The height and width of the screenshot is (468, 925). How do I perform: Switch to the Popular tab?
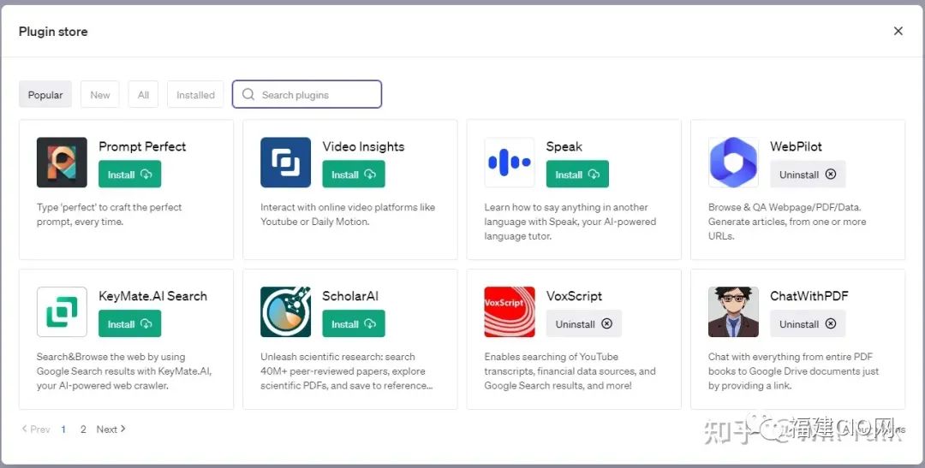(45, 95)
